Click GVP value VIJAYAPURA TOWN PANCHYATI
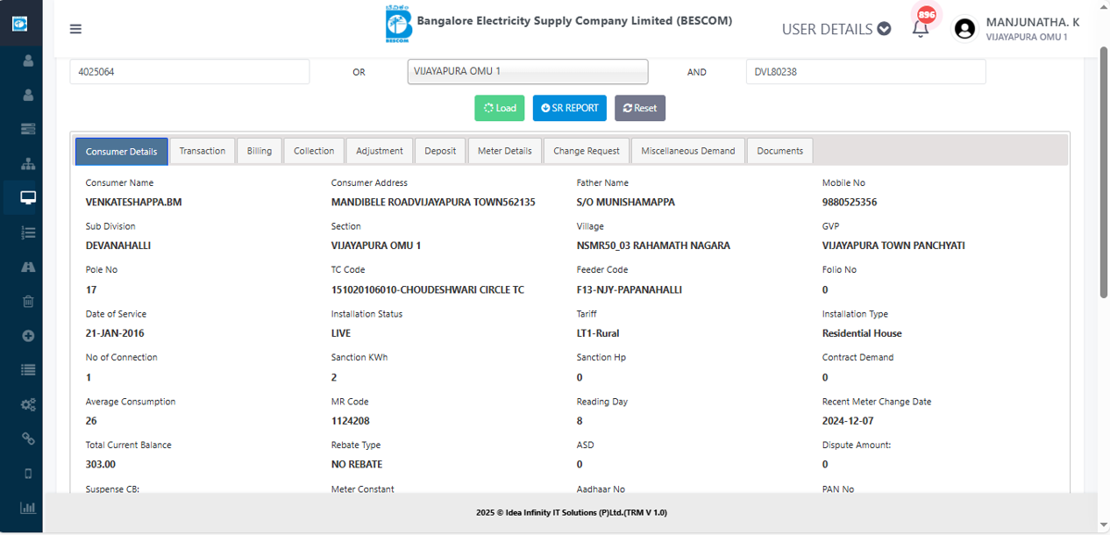 point(893,246)
